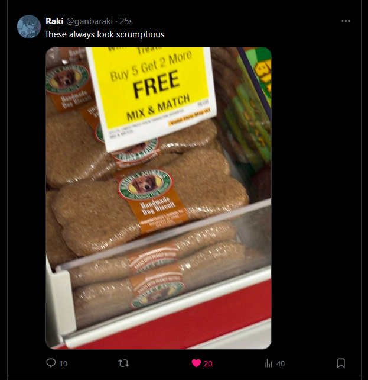Open the @ganbaraki handle link
This screenshot has height=380, width=368.
click(89, 21)
